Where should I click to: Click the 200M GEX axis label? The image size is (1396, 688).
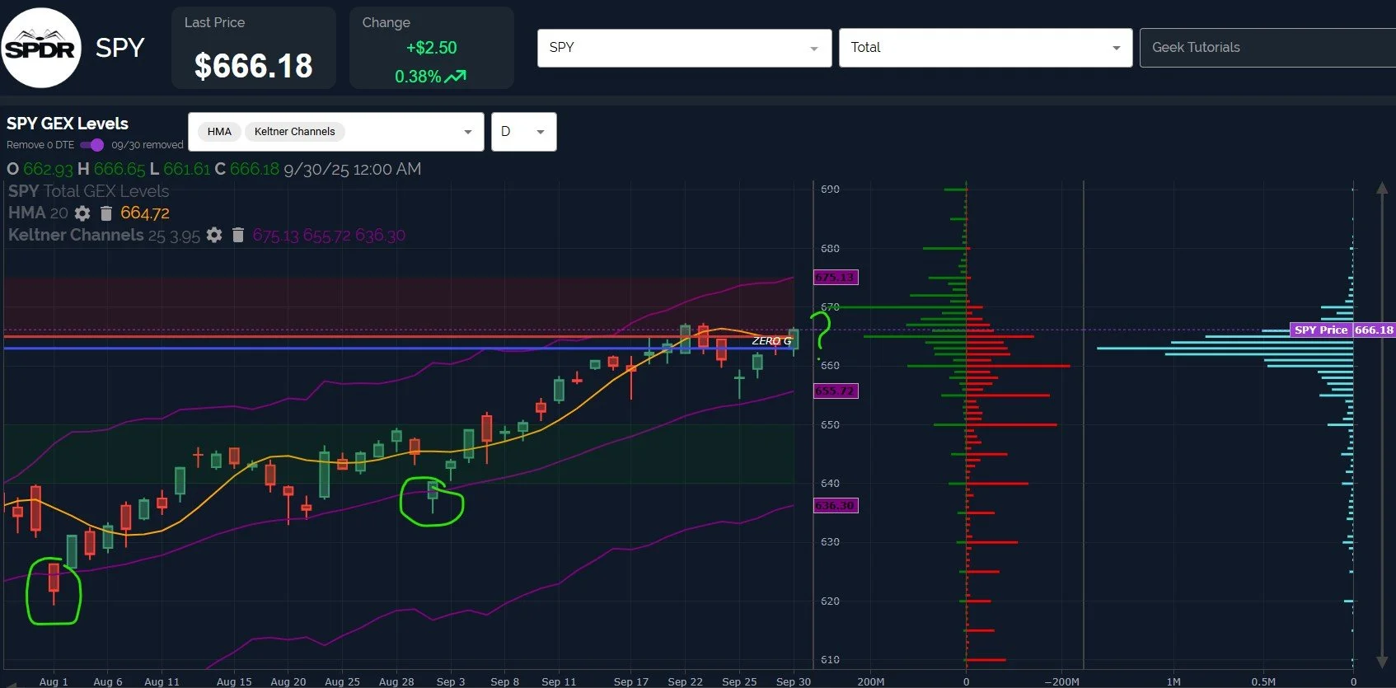click(x=871, y=681)
